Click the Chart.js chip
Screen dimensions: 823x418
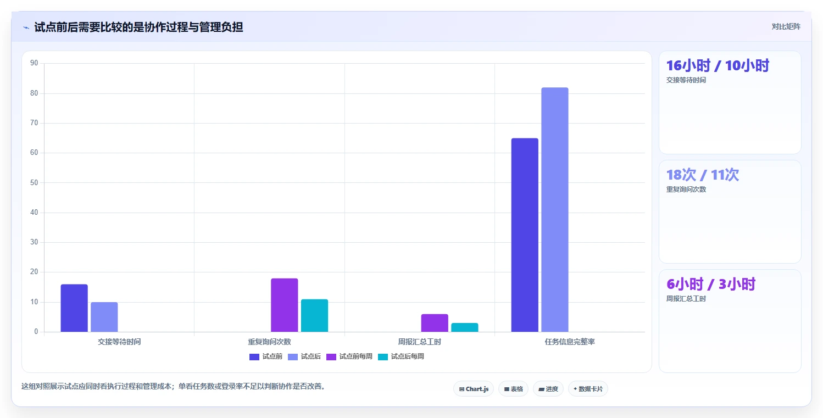pos(474,389)
